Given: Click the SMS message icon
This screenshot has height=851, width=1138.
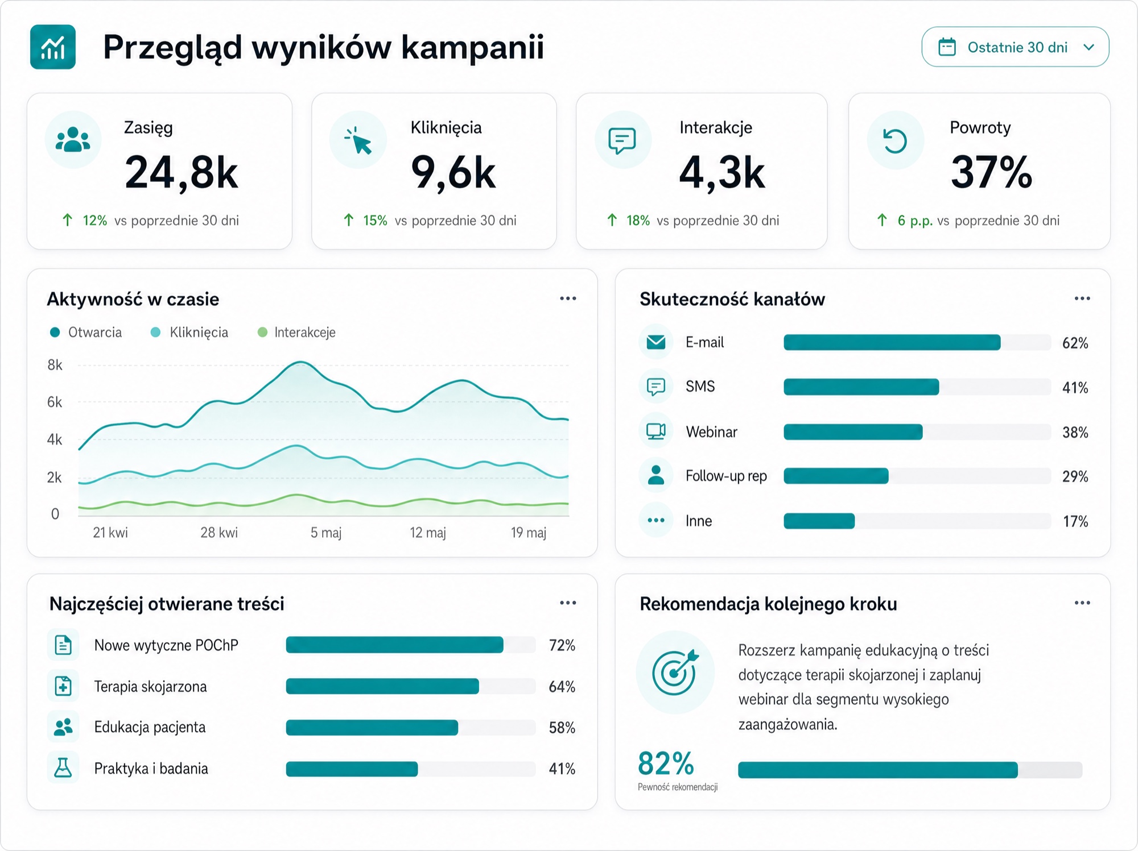Looking at the screenshot, I should pyautogui.click(x=656, y=387).
